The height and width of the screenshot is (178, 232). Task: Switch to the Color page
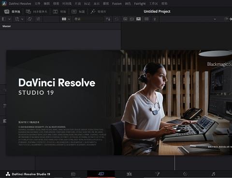tap(185, 174)
